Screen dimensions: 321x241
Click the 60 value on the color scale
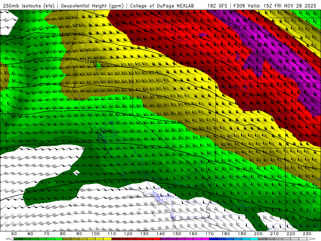[30, 234]
